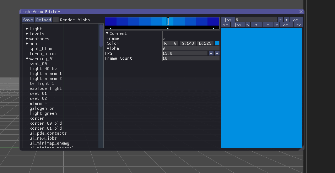Select the torch_blink animation
The width and height of the screenshot is (335, 173).
coord(43,54)
